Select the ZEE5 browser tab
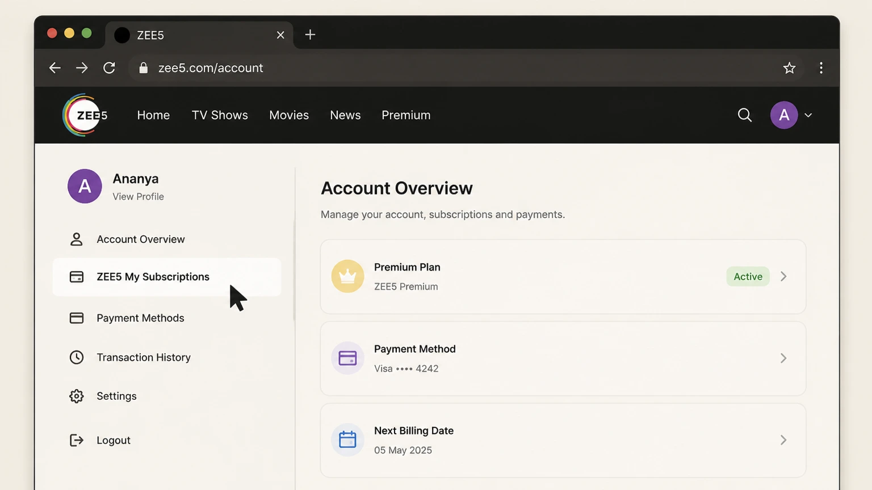Screen dimensions: 872x490 [x=199, y=35]
